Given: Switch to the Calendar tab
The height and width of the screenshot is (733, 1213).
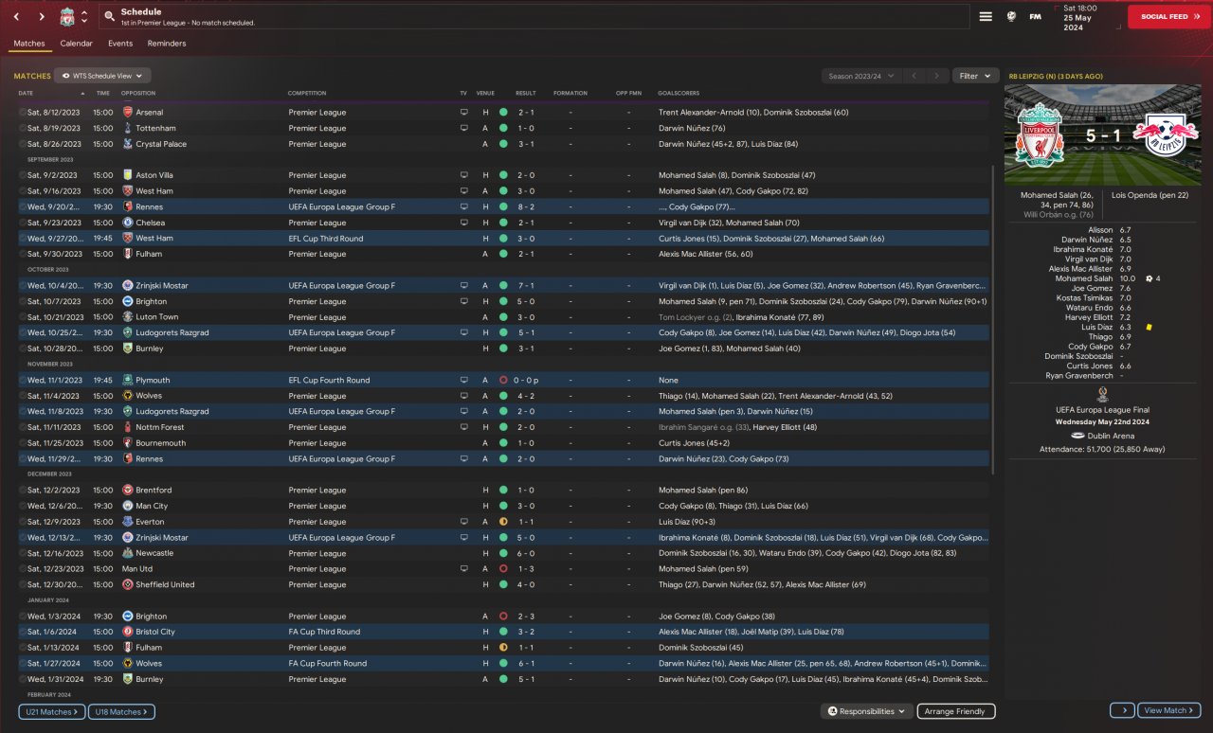Looking at the screenshot, I should tap(76, 44).
